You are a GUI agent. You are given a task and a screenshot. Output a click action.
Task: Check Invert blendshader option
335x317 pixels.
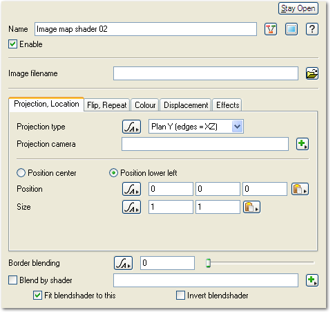pyautogui.click(x=180, y=295)
